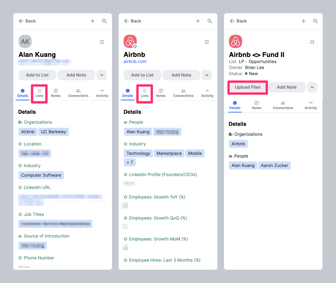The height and width of the screenshot is (283, 336).
Task: Switch to Alan Kuang's Lists tab
Action: [39, 94]
